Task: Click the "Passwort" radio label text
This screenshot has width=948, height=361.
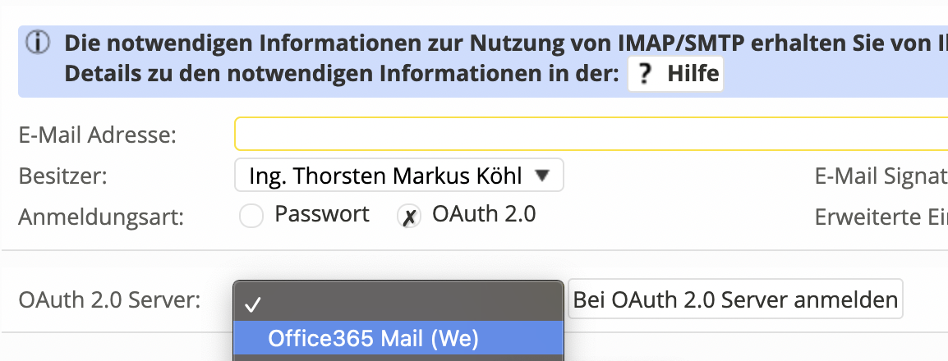Action: tap(321, 215)
